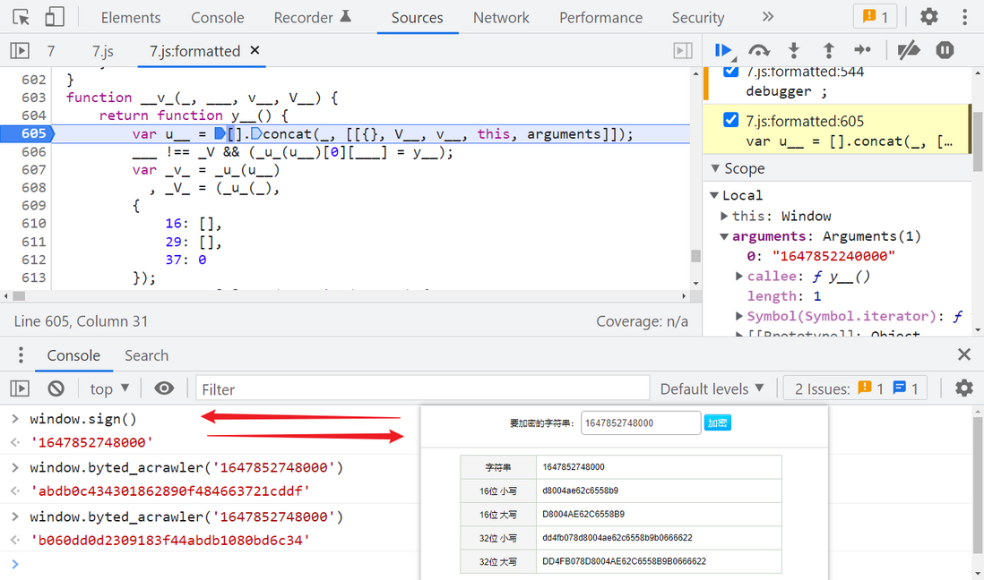Select the drawer Console tab
This screenshot has height=580, width=984.
tap(73, 355)
